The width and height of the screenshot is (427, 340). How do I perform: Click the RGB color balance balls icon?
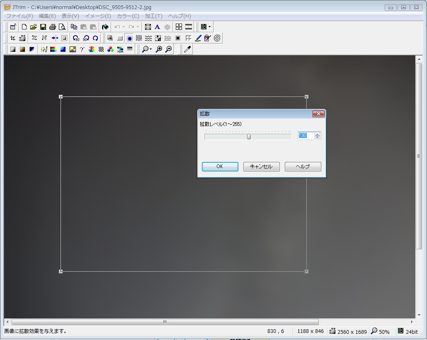[111, 49]
